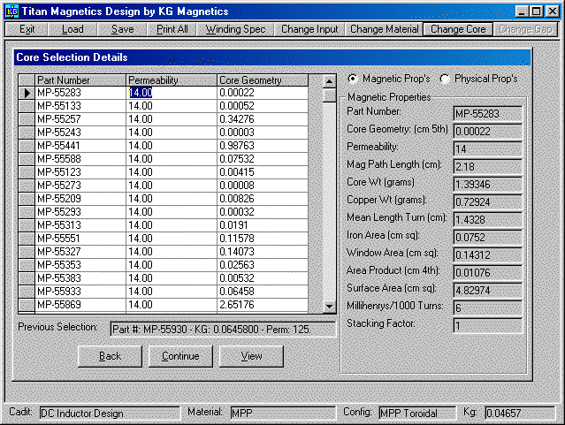Click Change Input button
Viewport: 565px width, 425px height.
tap(309, 29)
